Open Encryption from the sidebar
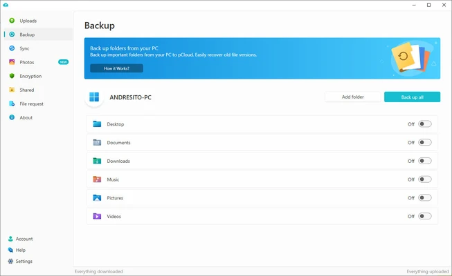Viewport: 452px width, 276px height. pyautogui.click(x=38, y=76)
